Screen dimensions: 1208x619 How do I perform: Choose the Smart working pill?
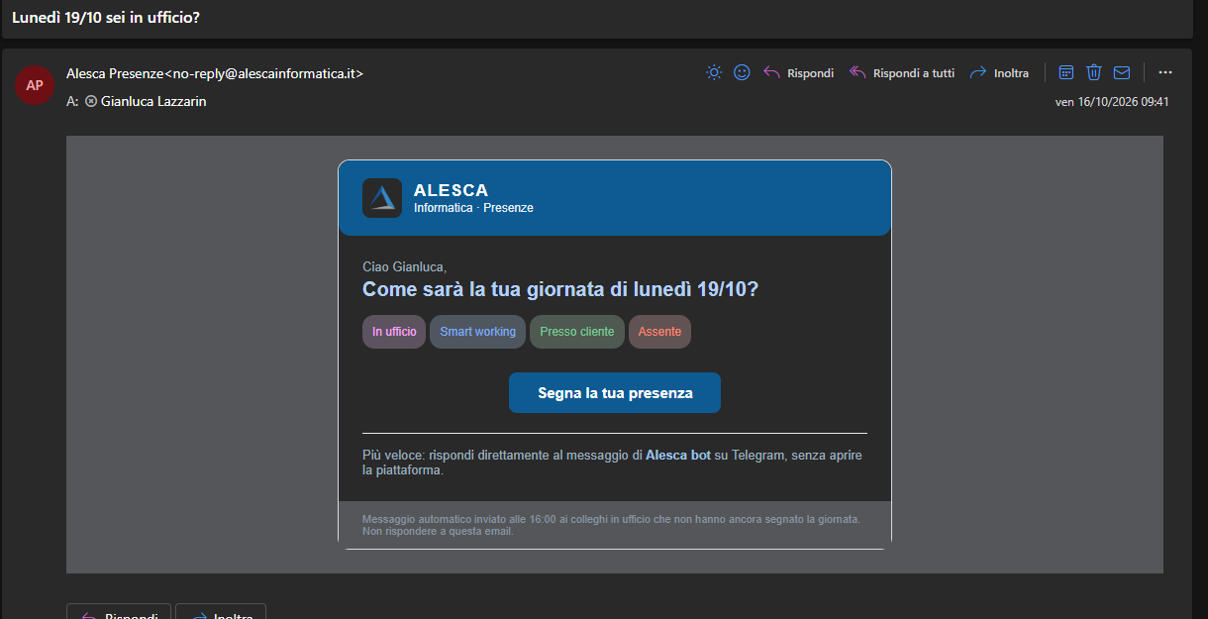[477, 332]
